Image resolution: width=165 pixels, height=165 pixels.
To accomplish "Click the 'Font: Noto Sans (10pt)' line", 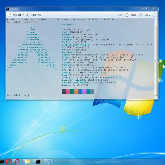I will point(100,60).
